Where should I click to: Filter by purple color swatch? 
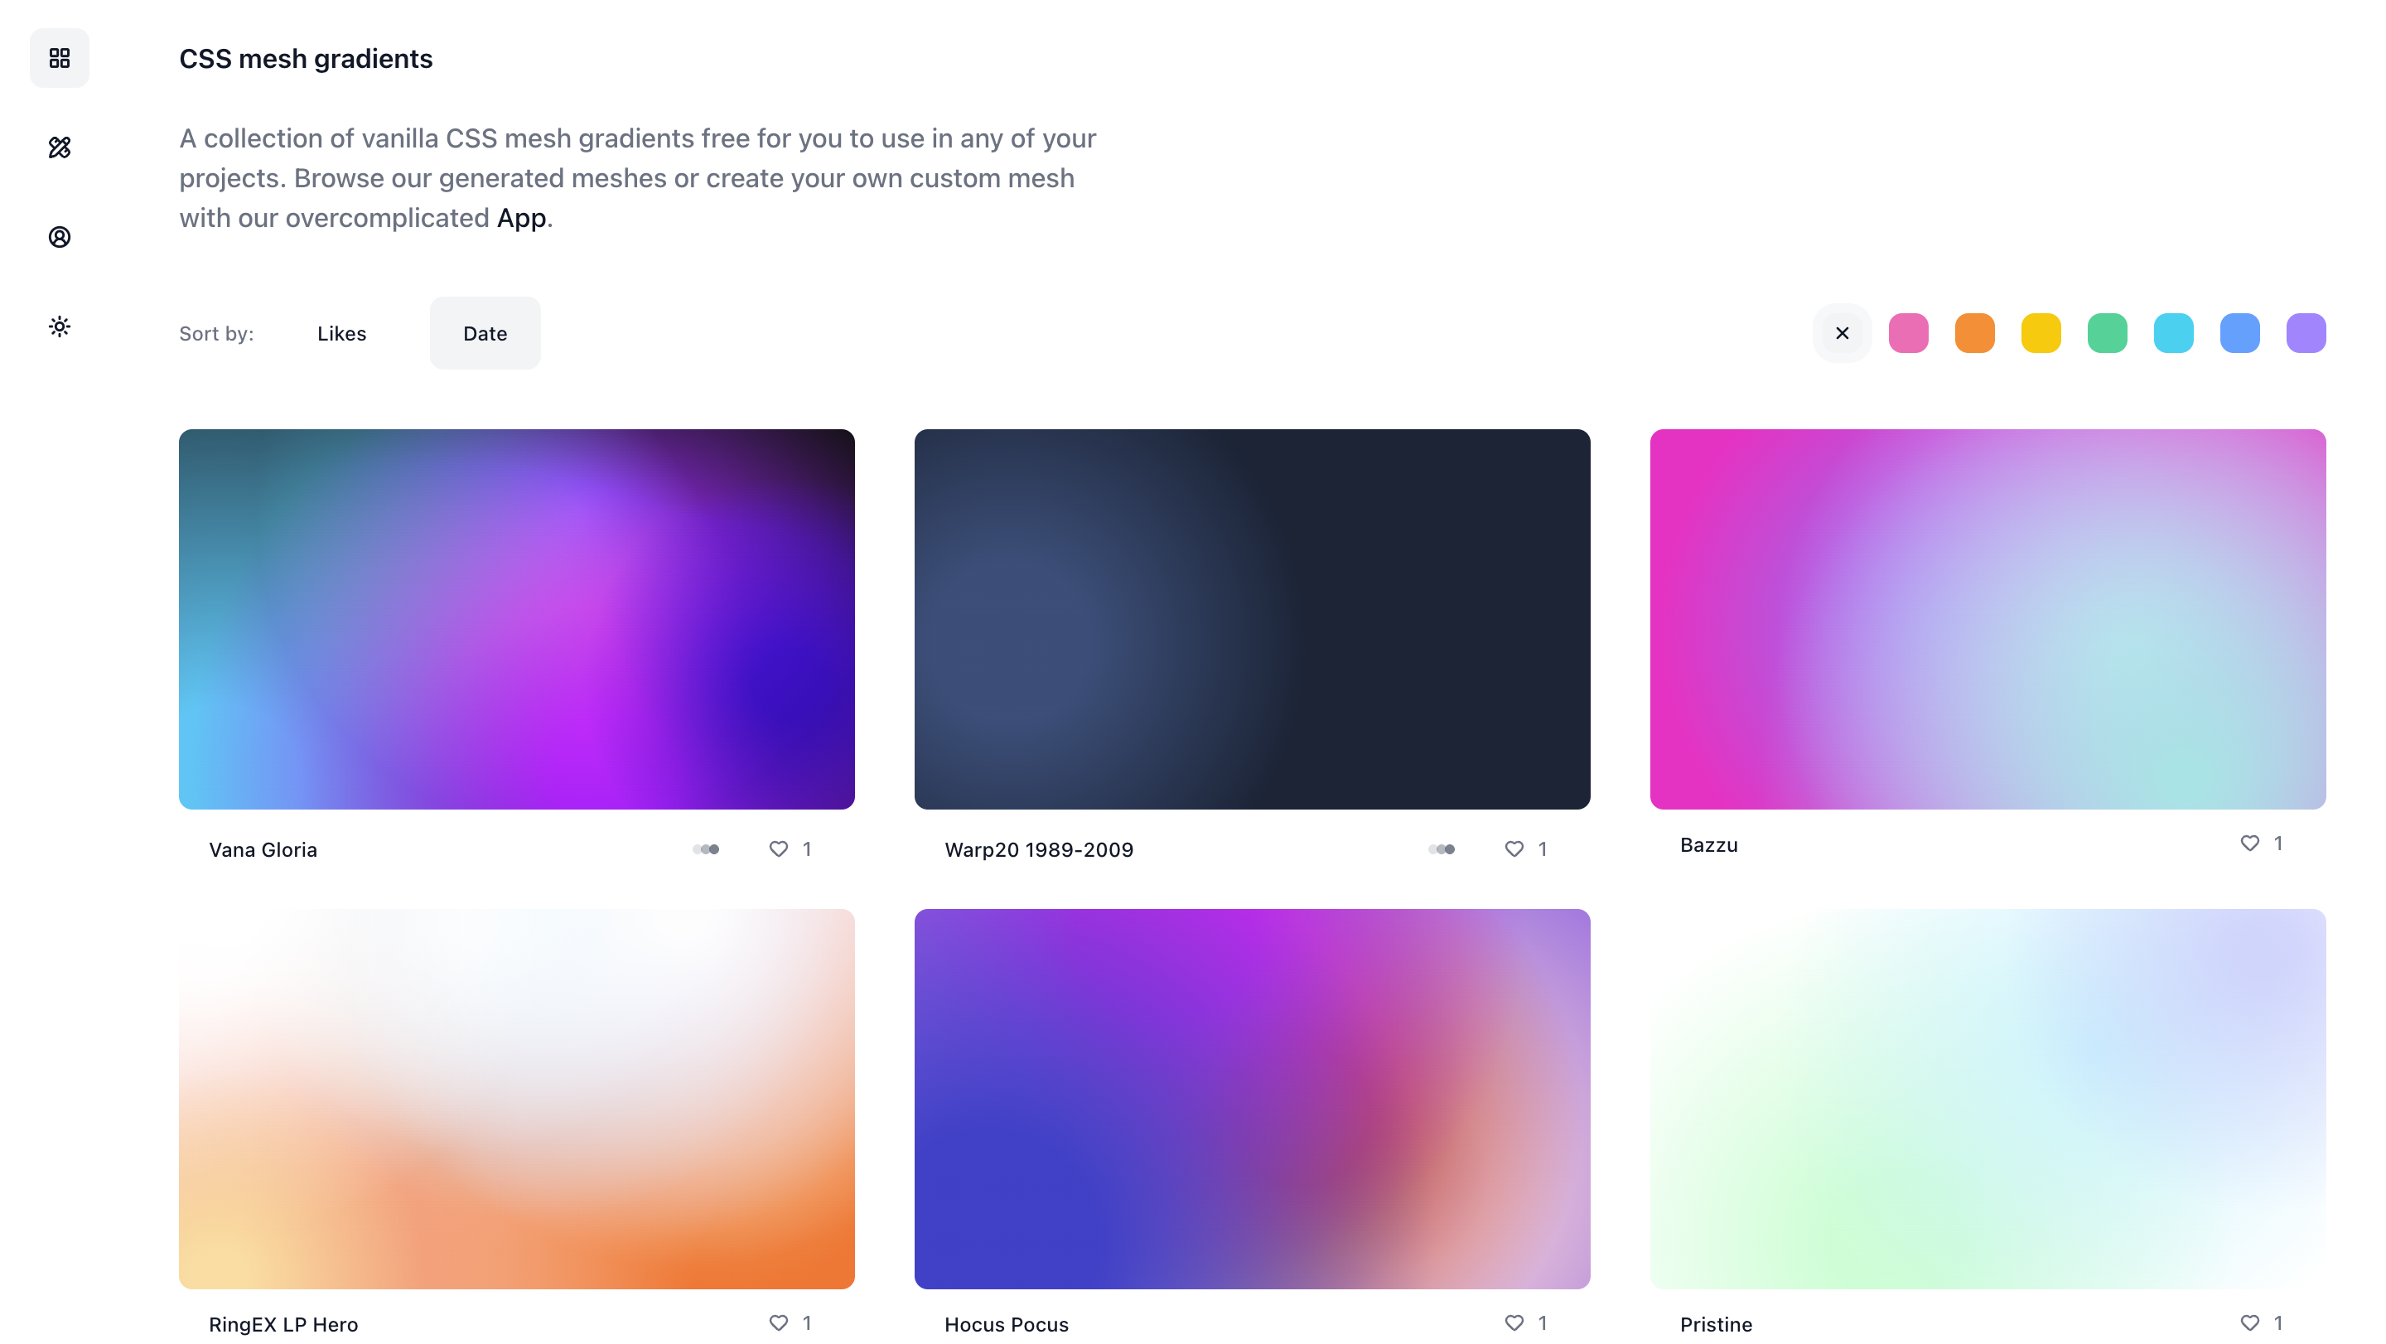click(2306, 333)
